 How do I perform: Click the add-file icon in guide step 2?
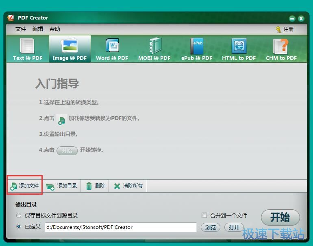61,120
